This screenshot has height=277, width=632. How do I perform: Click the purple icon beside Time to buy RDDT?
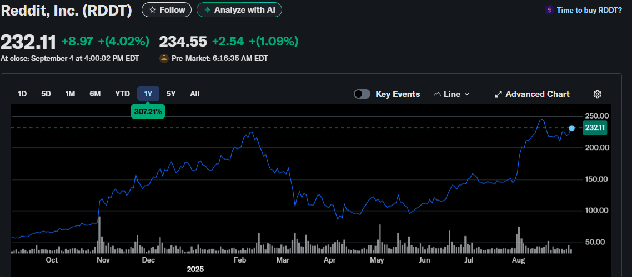pos(549,10)
